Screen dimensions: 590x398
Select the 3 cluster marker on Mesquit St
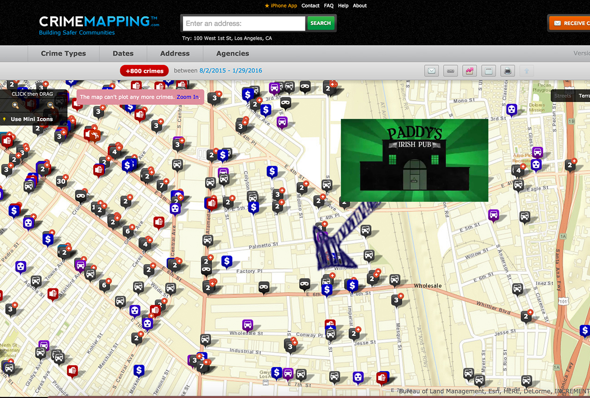[397, 300]
